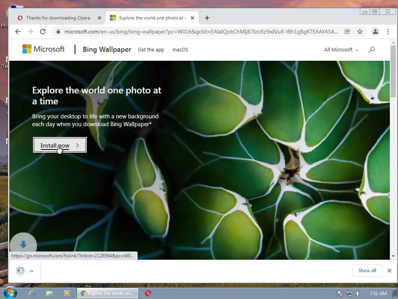
Task: Click the browser forward arrow
Action: (x=30, y=32)
